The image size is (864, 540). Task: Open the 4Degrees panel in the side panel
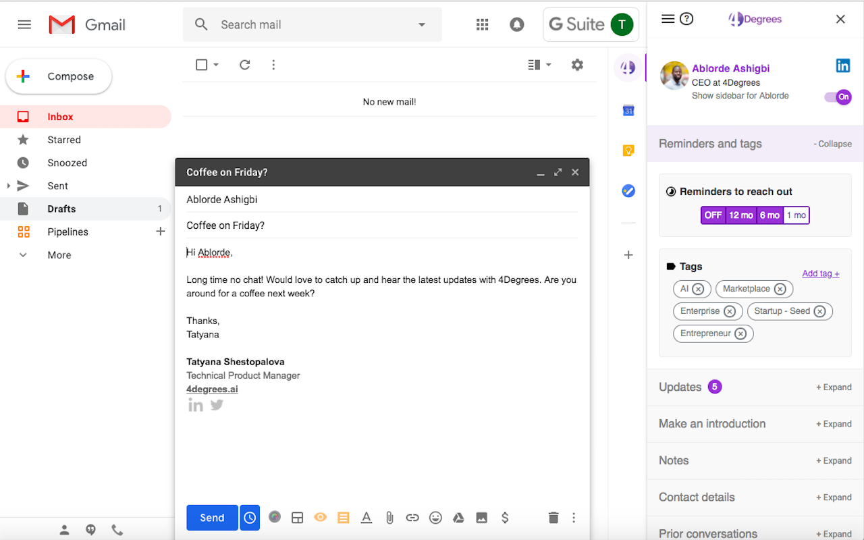[627, 67]
